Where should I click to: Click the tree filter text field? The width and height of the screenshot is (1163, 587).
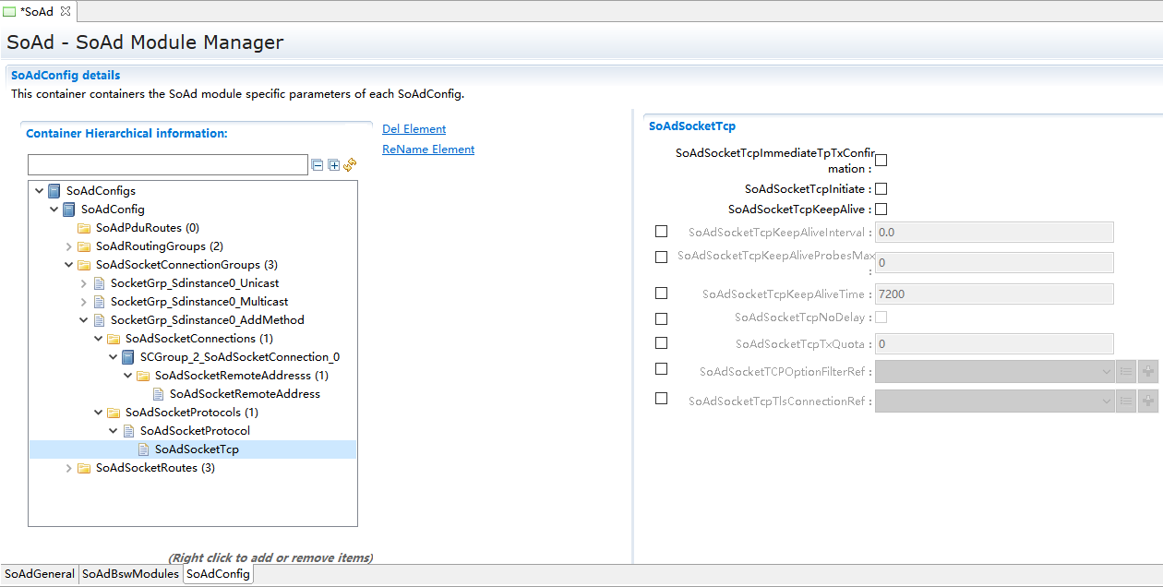167,165
